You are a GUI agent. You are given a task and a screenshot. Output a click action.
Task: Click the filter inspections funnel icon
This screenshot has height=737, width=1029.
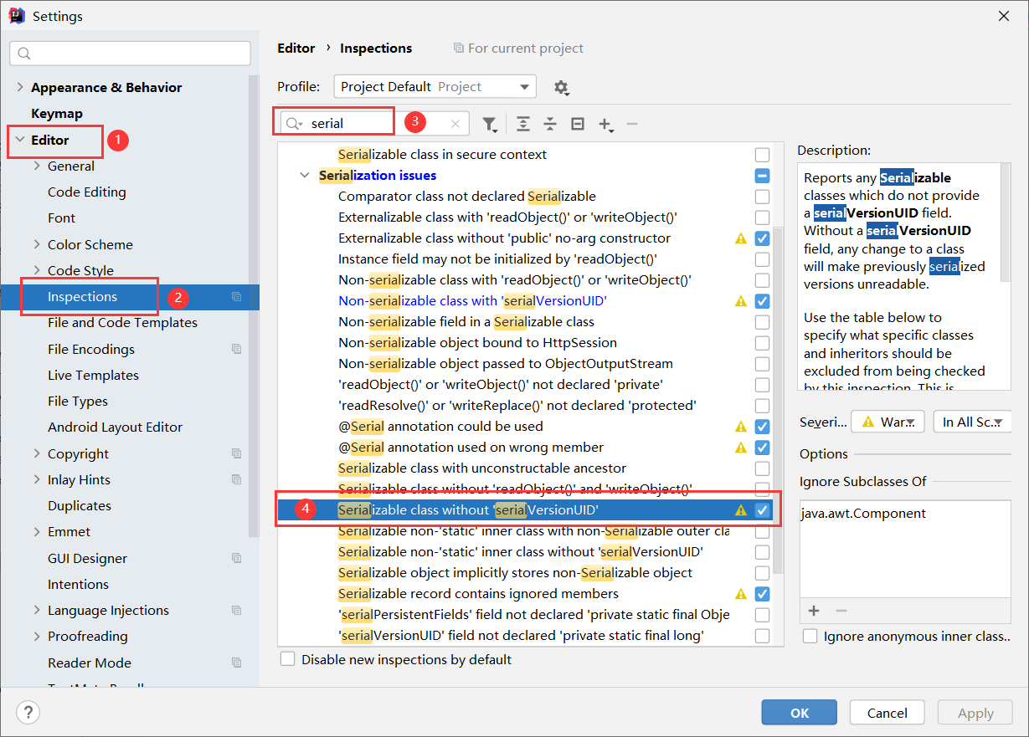(490, 124)
